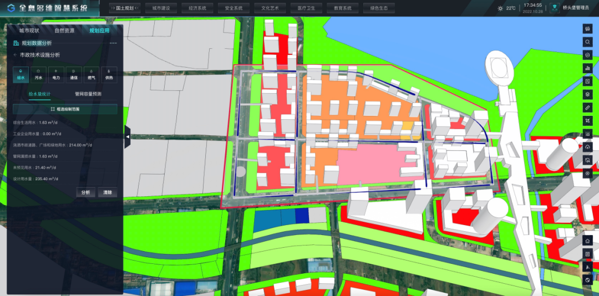
Task: Click the bar chart statistics icon
Action: (587, 68)
